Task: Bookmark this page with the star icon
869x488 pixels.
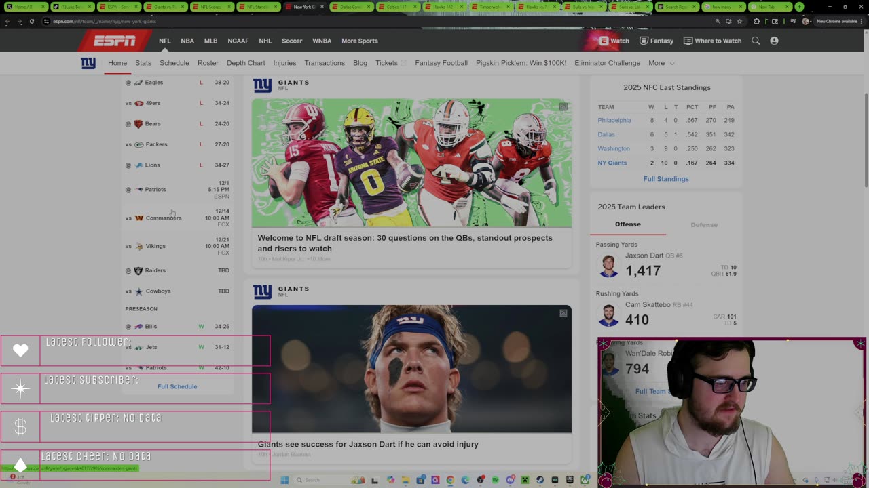Action: (739, 21)
